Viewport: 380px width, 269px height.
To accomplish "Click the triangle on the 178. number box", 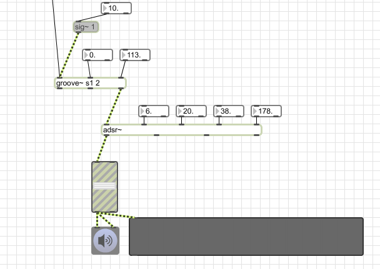I will tap(255, 111).
